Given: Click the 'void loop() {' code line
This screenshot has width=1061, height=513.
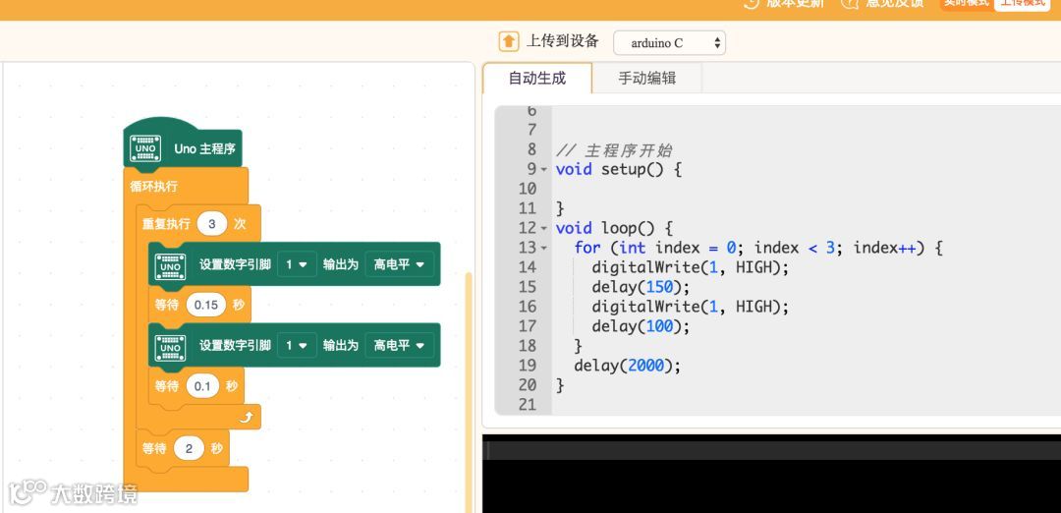Looking at the screenshot, I should (x=614, y=228).
